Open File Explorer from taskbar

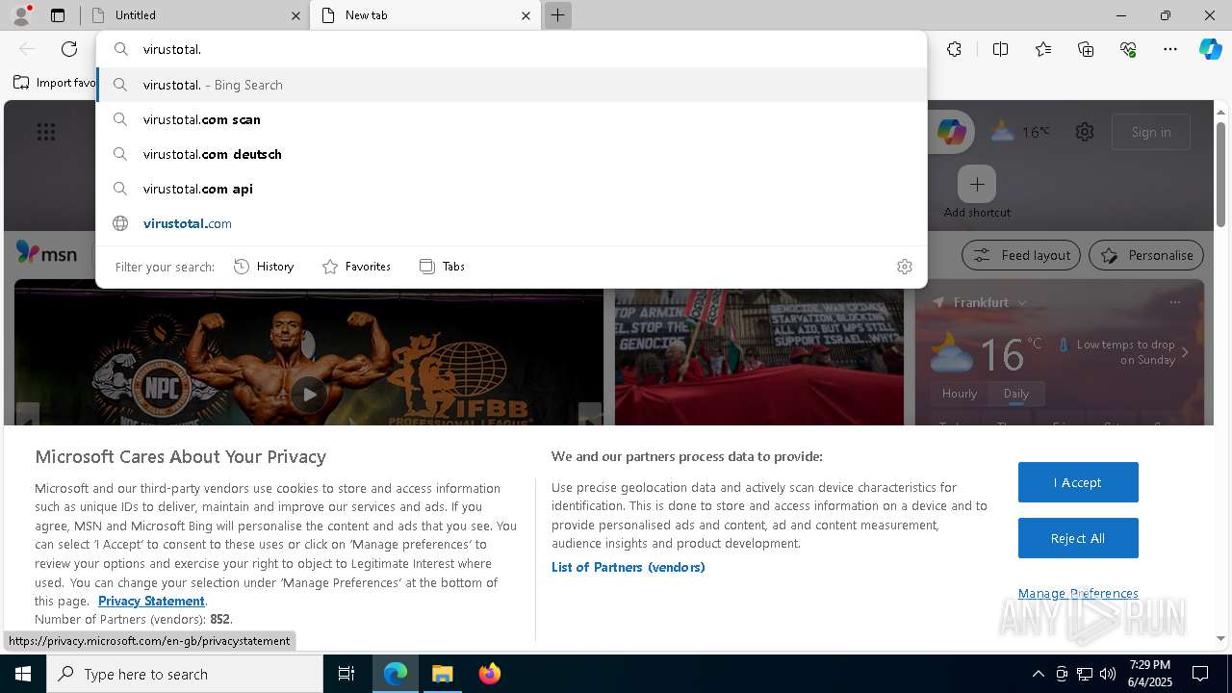click(x=442, y=674)
